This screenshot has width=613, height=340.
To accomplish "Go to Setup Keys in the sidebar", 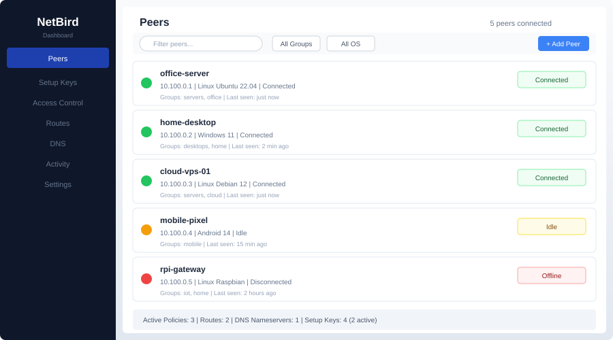I will coord(58,82).
